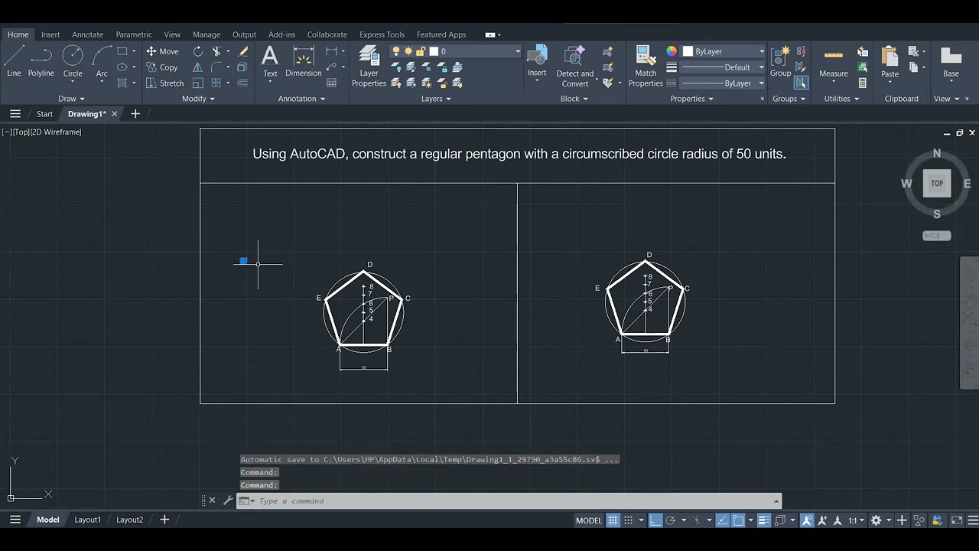Switch to the Annotate ribbon tab

click(x=87, y=34)
